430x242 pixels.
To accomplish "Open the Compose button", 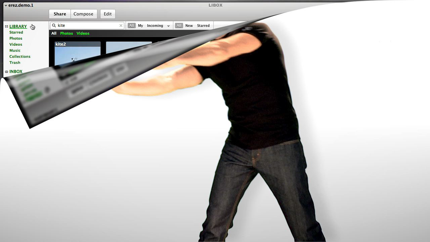I will pyautogui.click(x=84, y=14).
